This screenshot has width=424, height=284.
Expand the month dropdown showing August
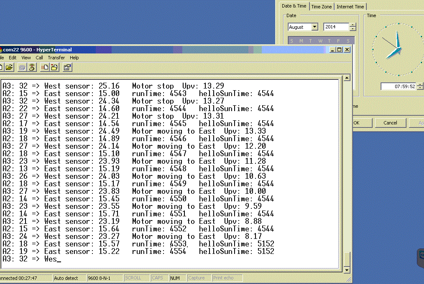click(314, 27)
